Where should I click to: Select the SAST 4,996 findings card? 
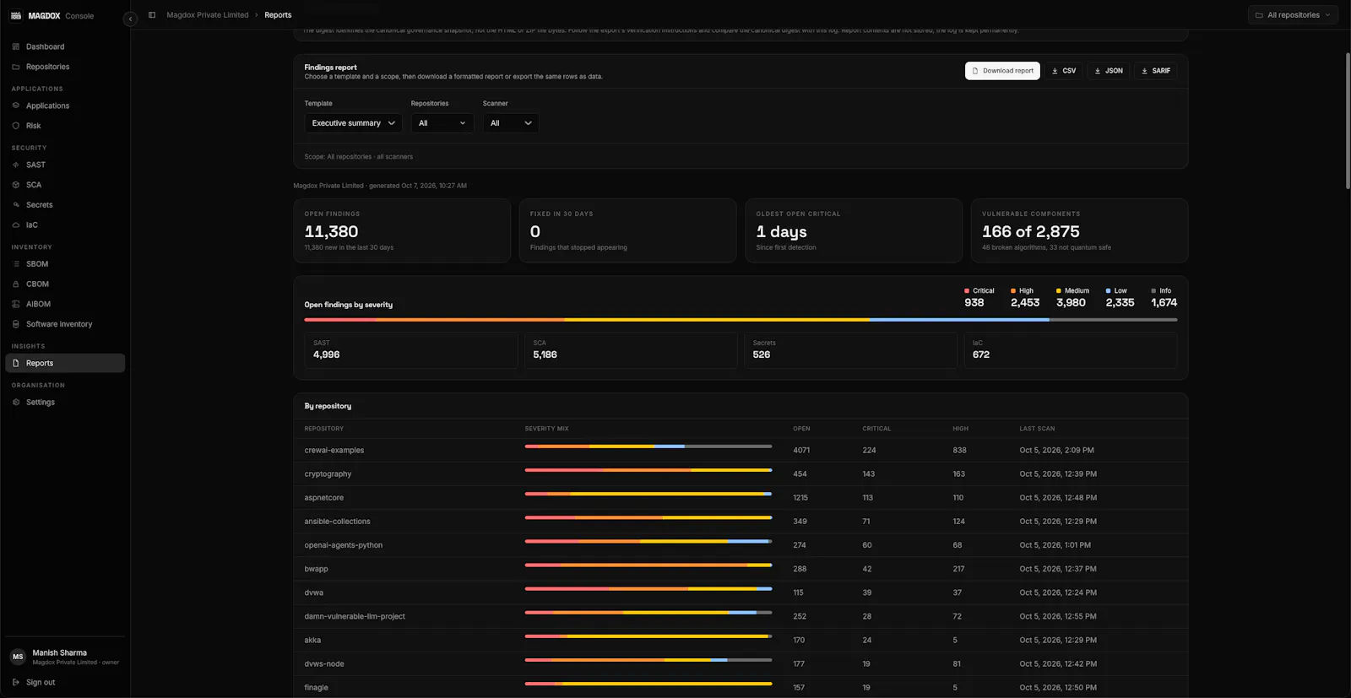411,349
